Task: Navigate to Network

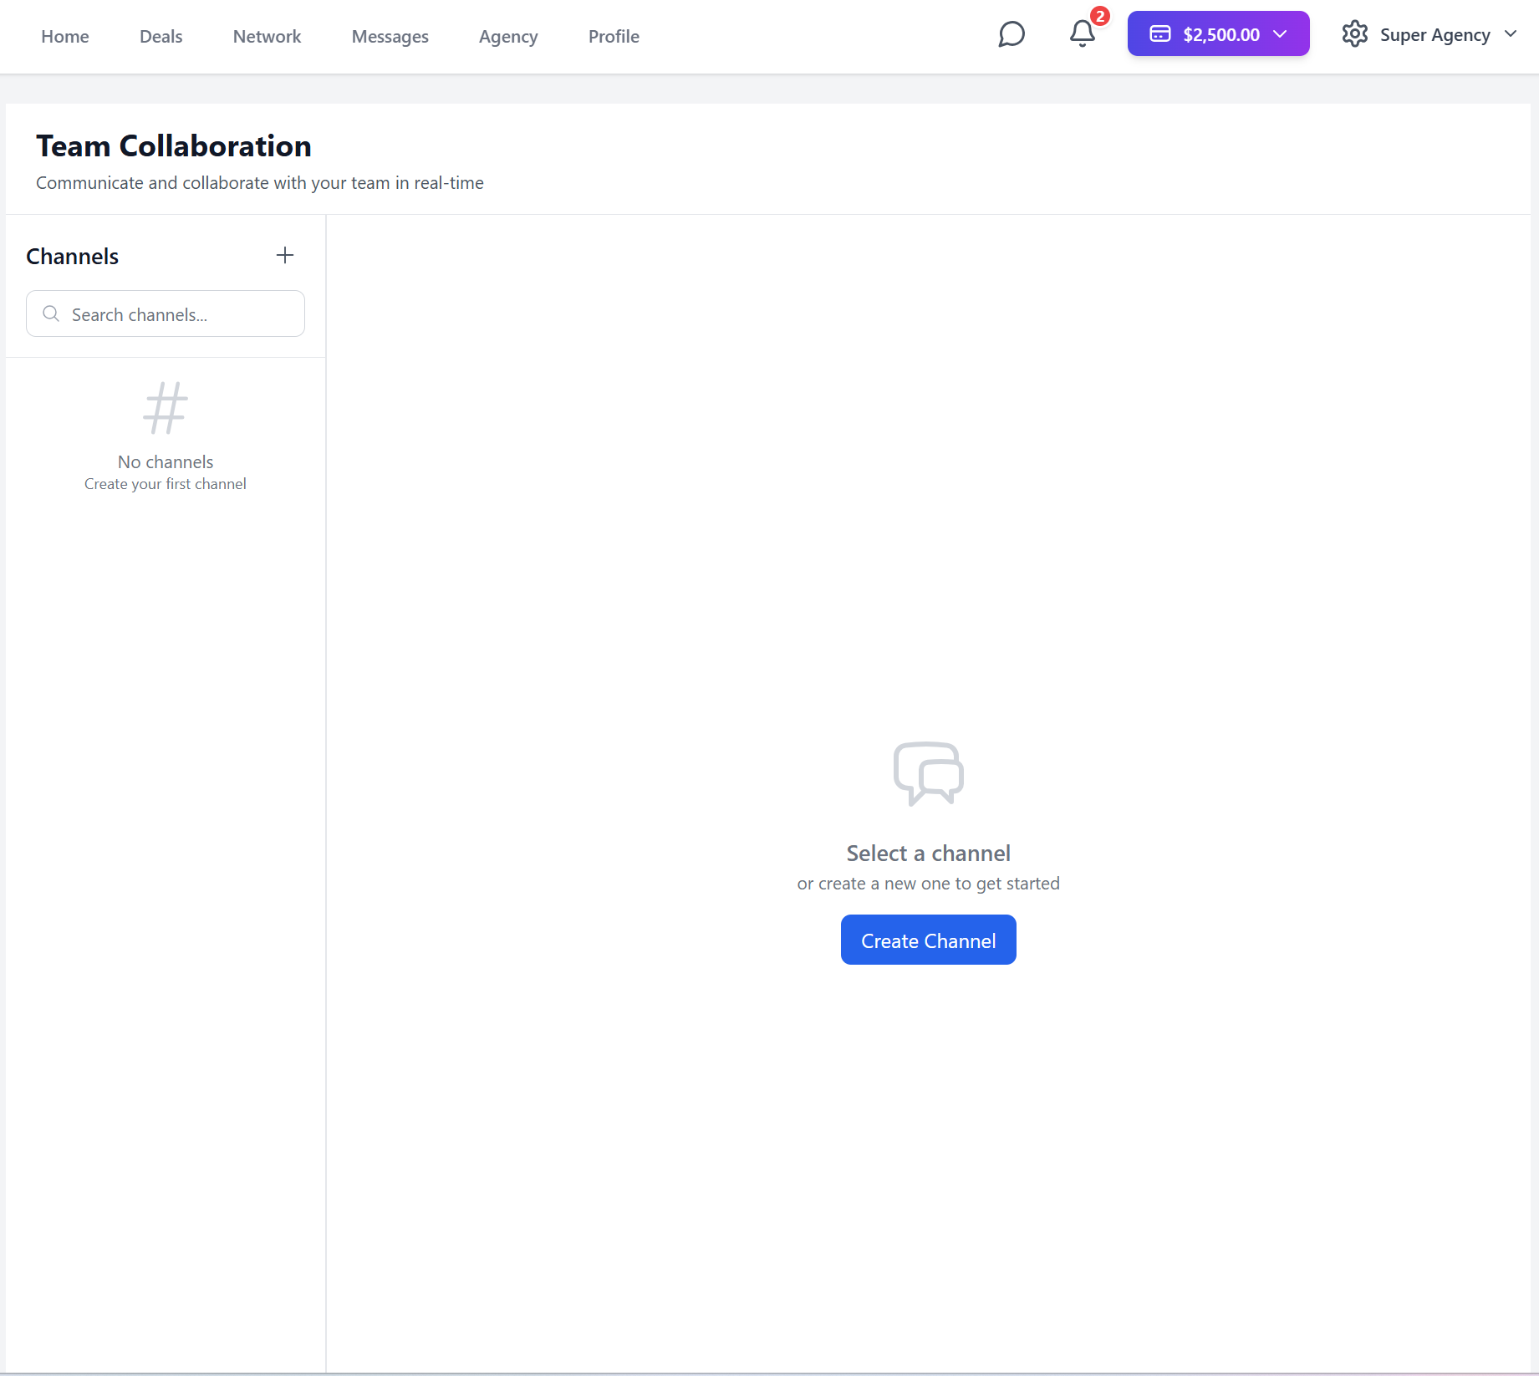Action: click(267, 37)
